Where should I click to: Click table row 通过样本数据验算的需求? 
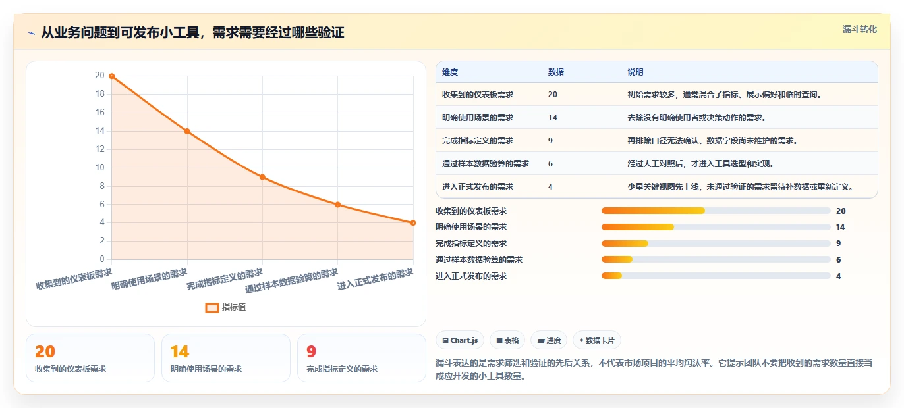pos(657,164)
